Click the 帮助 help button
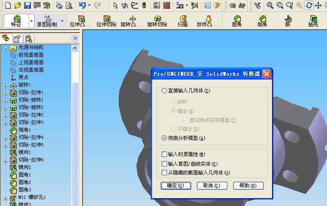327x206 pixels. tap(248, 186)
